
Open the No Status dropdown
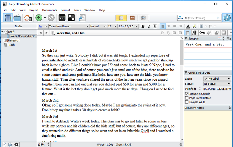pos(217,84)
